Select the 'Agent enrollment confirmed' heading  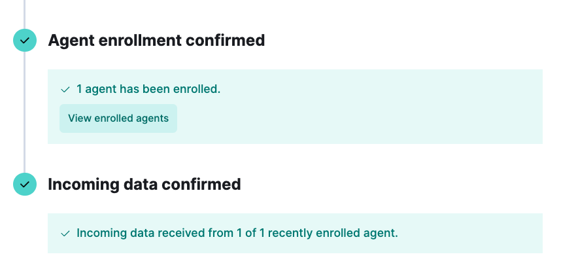click(156, 41)
